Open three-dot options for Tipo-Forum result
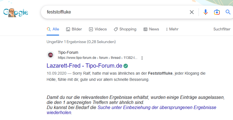The width and height of the screenshot is (233, 120). coord(142,58)
